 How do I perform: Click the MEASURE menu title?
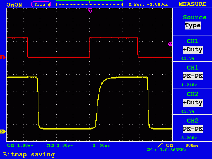pyautogui.click(x=192, y=4)
